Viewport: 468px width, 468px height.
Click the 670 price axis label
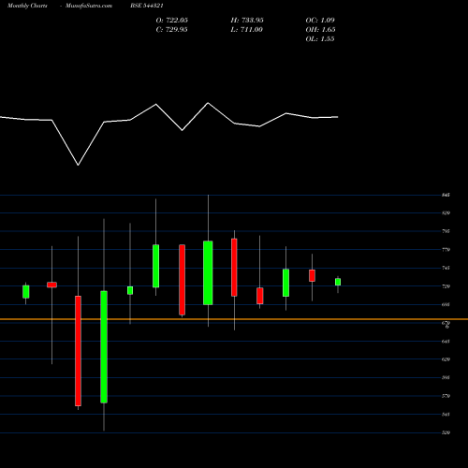(x=446, y=323)
